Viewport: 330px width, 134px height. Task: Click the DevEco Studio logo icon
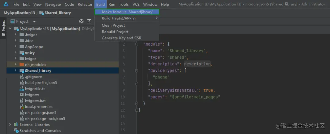pos(6,4)
